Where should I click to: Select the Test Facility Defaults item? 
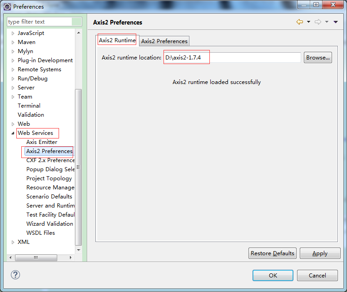tap(50, 215)
